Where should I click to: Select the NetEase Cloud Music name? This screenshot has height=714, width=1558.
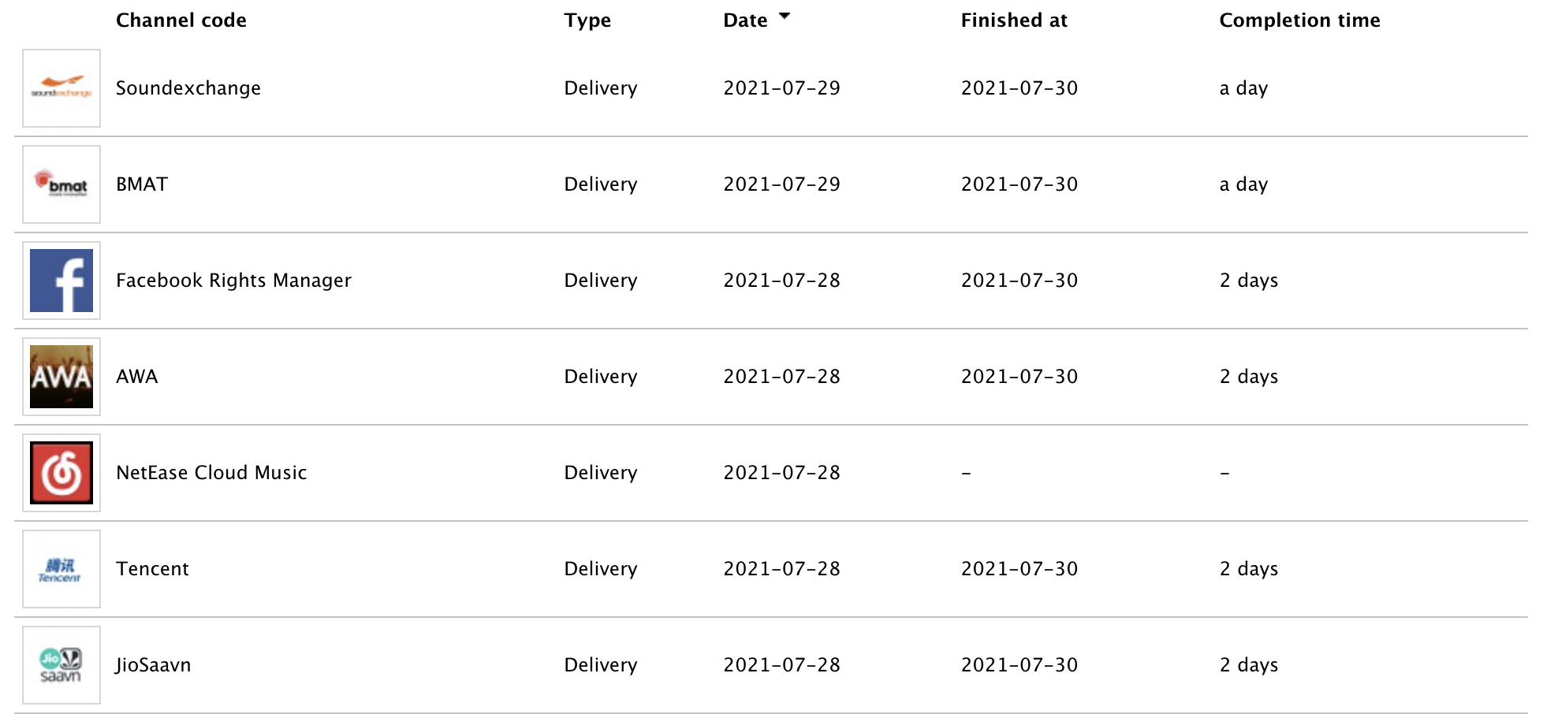211,473
